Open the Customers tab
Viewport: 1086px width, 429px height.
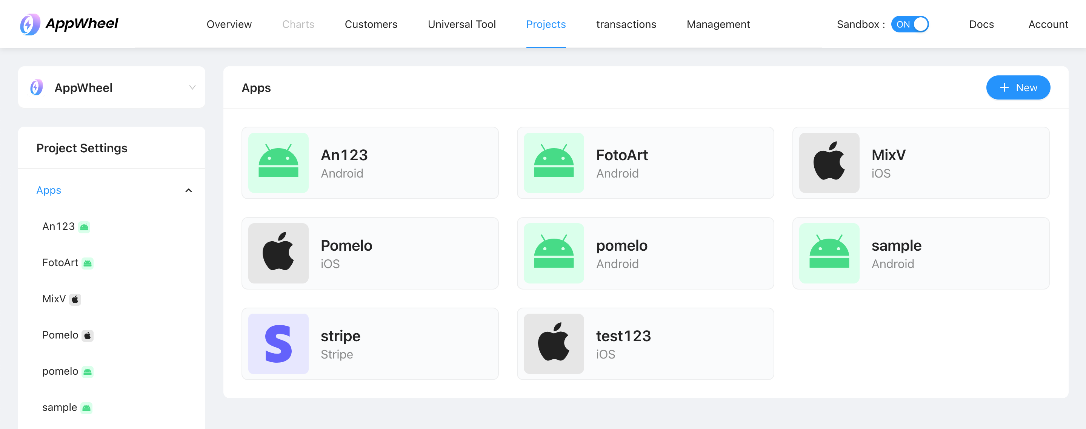[371, 24]
